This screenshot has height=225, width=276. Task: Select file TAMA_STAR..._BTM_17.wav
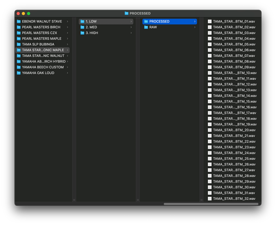[235, 113]
